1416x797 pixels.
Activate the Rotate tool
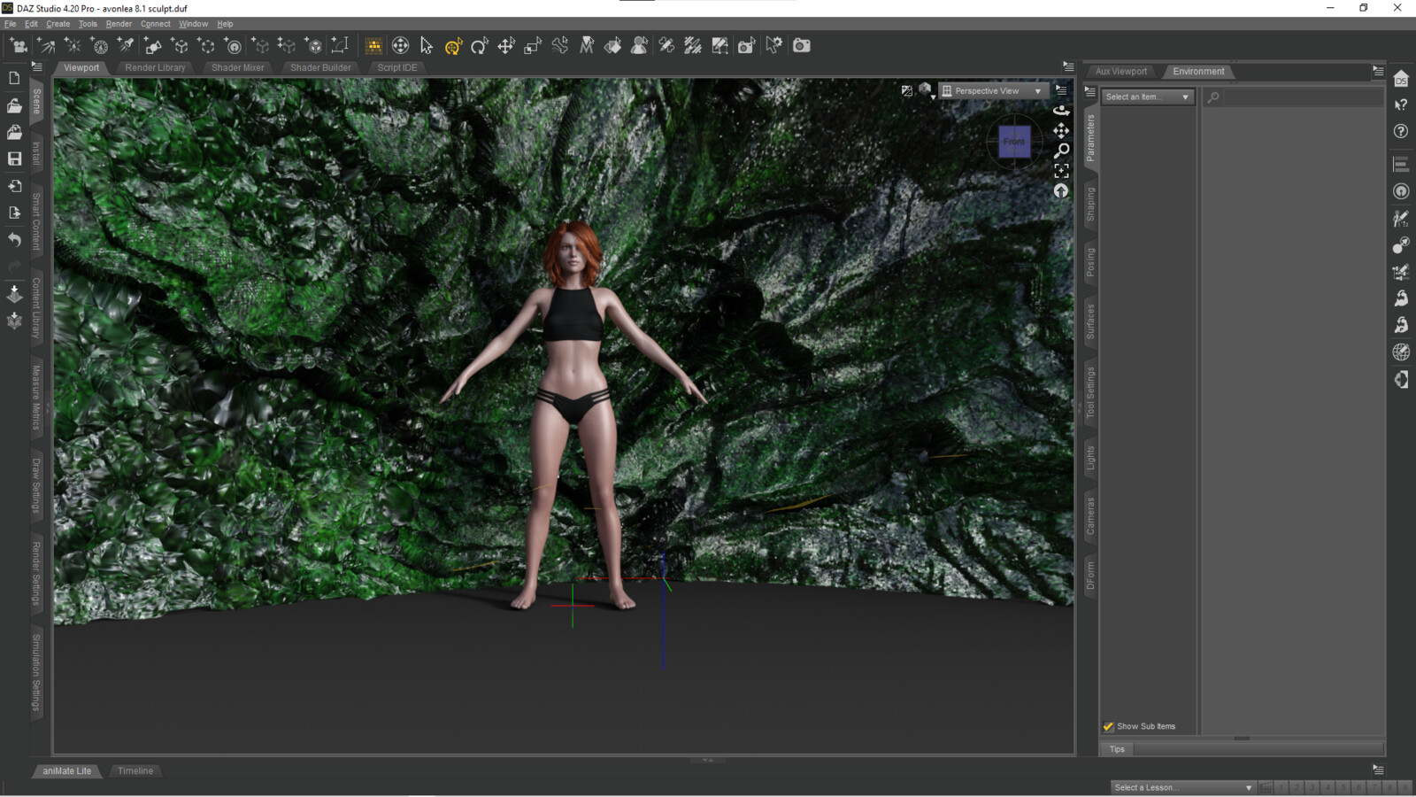click(480, 46)
